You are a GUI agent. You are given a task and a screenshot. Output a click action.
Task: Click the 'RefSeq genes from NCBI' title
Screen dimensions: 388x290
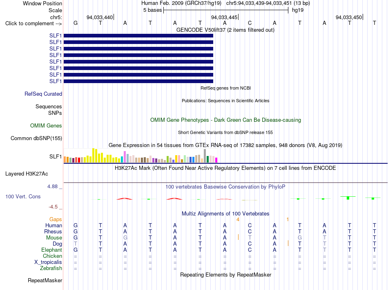[x=226, y=88]
